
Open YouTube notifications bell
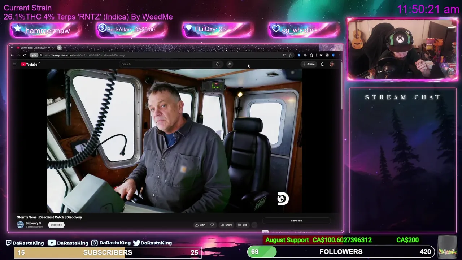(322, 64)
